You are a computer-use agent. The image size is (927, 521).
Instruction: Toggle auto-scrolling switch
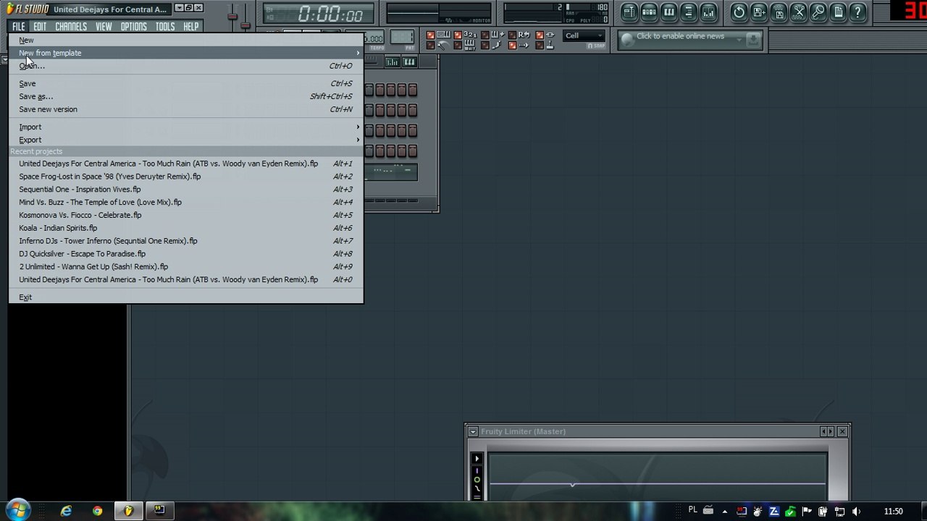click(512, 46)
